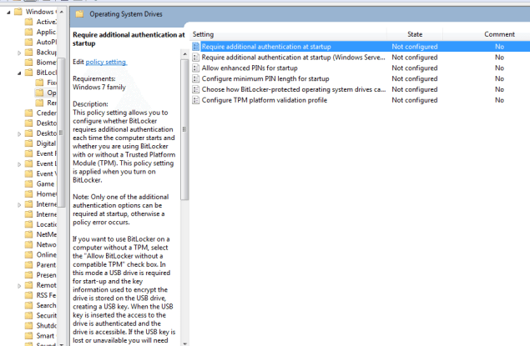Click icon beside 'Choose how BitLocker-protected' policy
The height and width of the screenshot is (346, 530).
(x=195, y=89)
